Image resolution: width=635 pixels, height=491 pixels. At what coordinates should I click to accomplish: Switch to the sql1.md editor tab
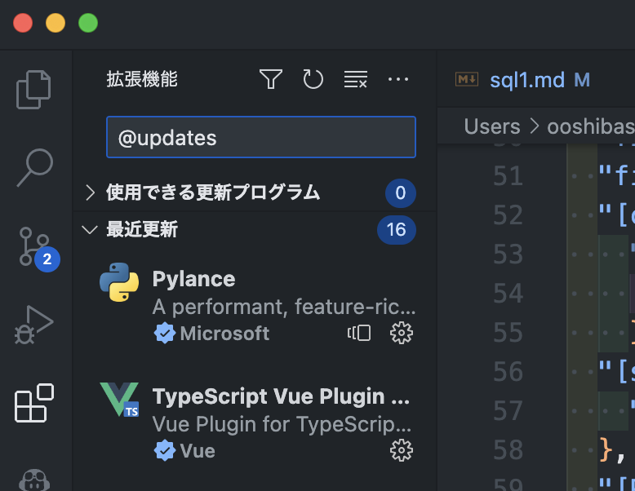tap(526, 80)
